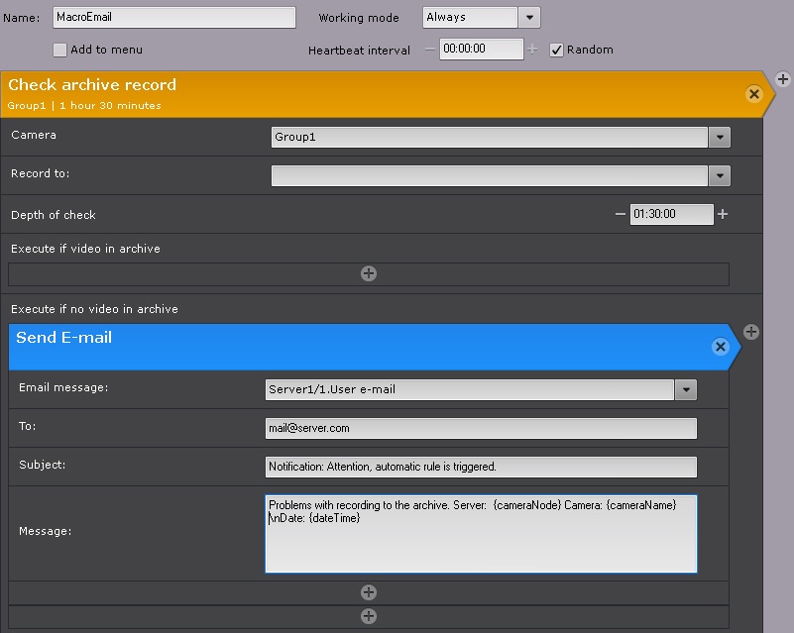
Task: Uncheck the Random checkbox
Action: coord(557,50)
